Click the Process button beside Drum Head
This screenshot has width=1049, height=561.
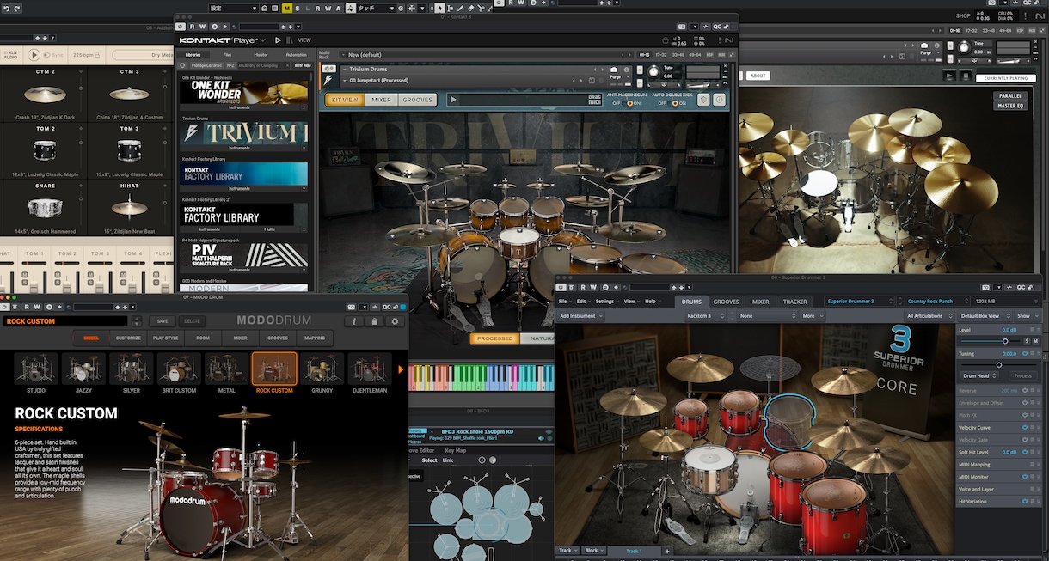1023,375
